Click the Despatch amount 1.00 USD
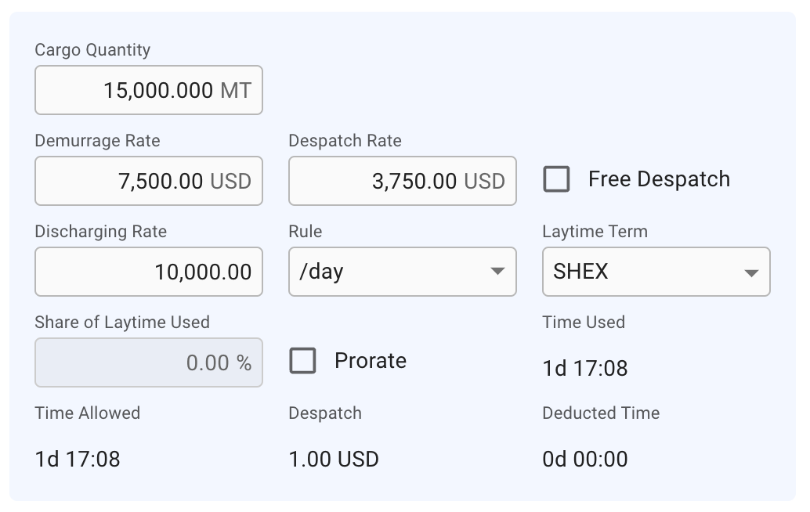 click(x=334, y=459)
